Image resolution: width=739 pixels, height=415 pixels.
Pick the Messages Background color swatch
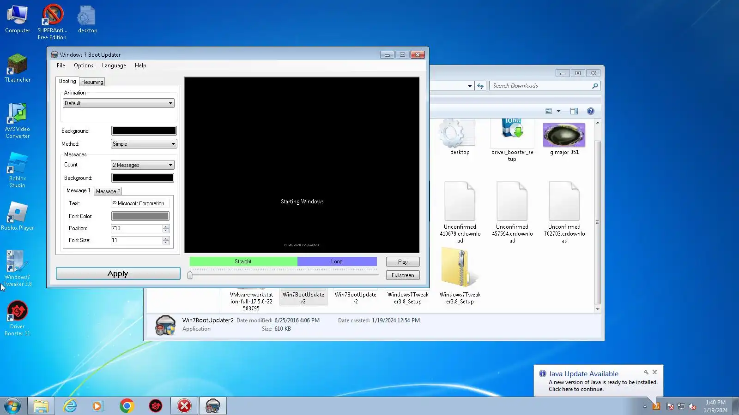(x=142, y=178)
